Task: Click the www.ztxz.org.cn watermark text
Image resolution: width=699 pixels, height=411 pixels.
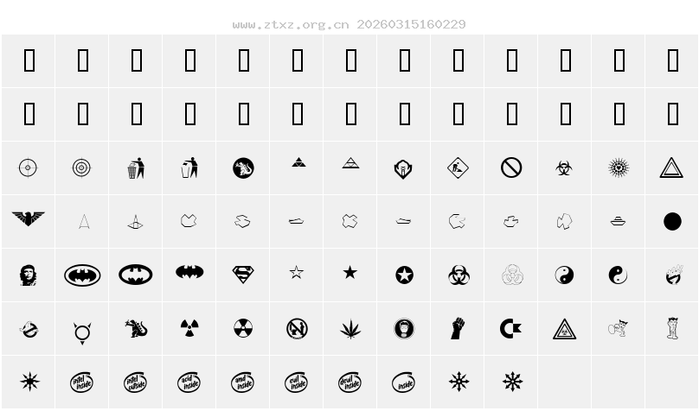Action: click(291, 24)
